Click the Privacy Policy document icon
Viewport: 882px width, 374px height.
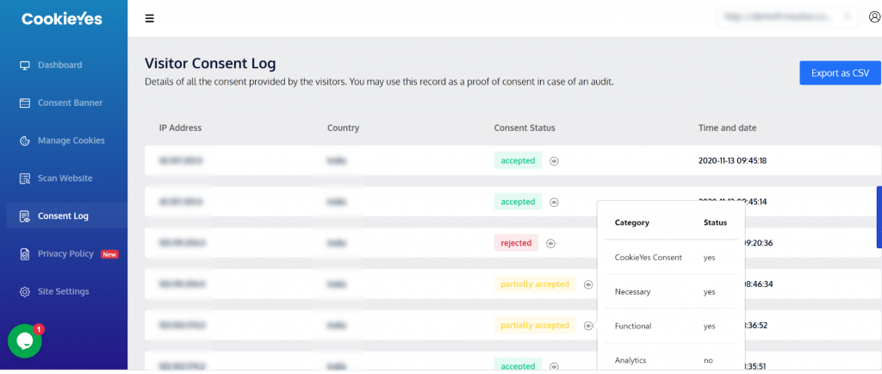coord(24,254)
